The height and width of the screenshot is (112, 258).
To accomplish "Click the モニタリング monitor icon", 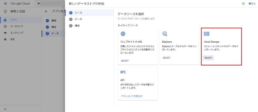I will click(x=5, y=33).
